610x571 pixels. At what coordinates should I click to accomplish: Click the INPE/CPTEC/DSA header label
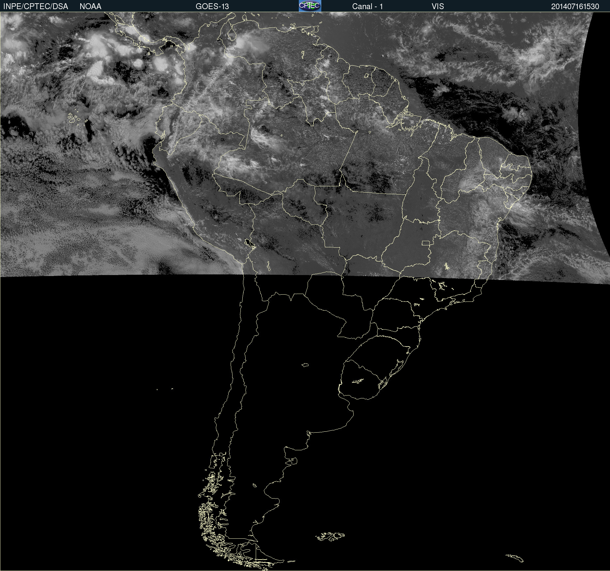pyautogui.click(x=36, y=6)
